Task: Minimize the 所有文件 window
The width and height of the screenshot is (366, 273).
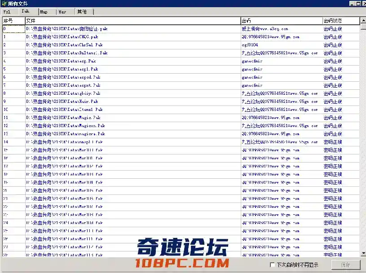Action: 352,4
